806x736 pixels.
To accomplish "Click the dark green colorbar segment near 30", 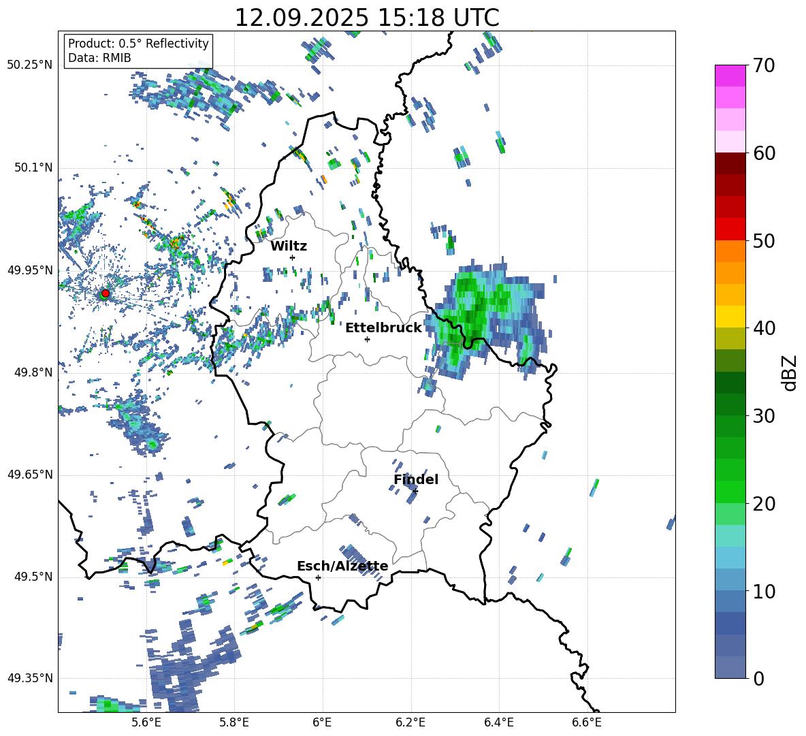I will click(x=730, y=404).
